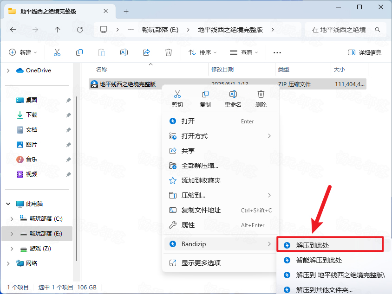
Task: Sort by the 大小 column header
Action: (339, 70)
